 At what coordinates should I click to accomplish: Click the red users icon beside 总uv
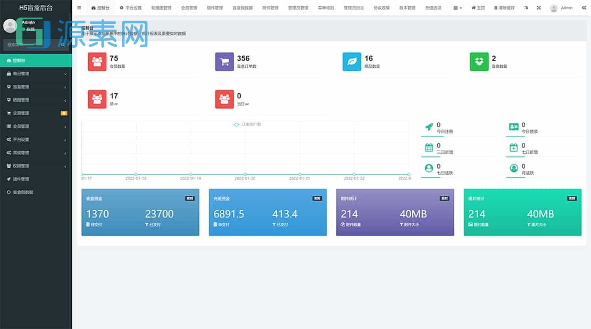97,99
